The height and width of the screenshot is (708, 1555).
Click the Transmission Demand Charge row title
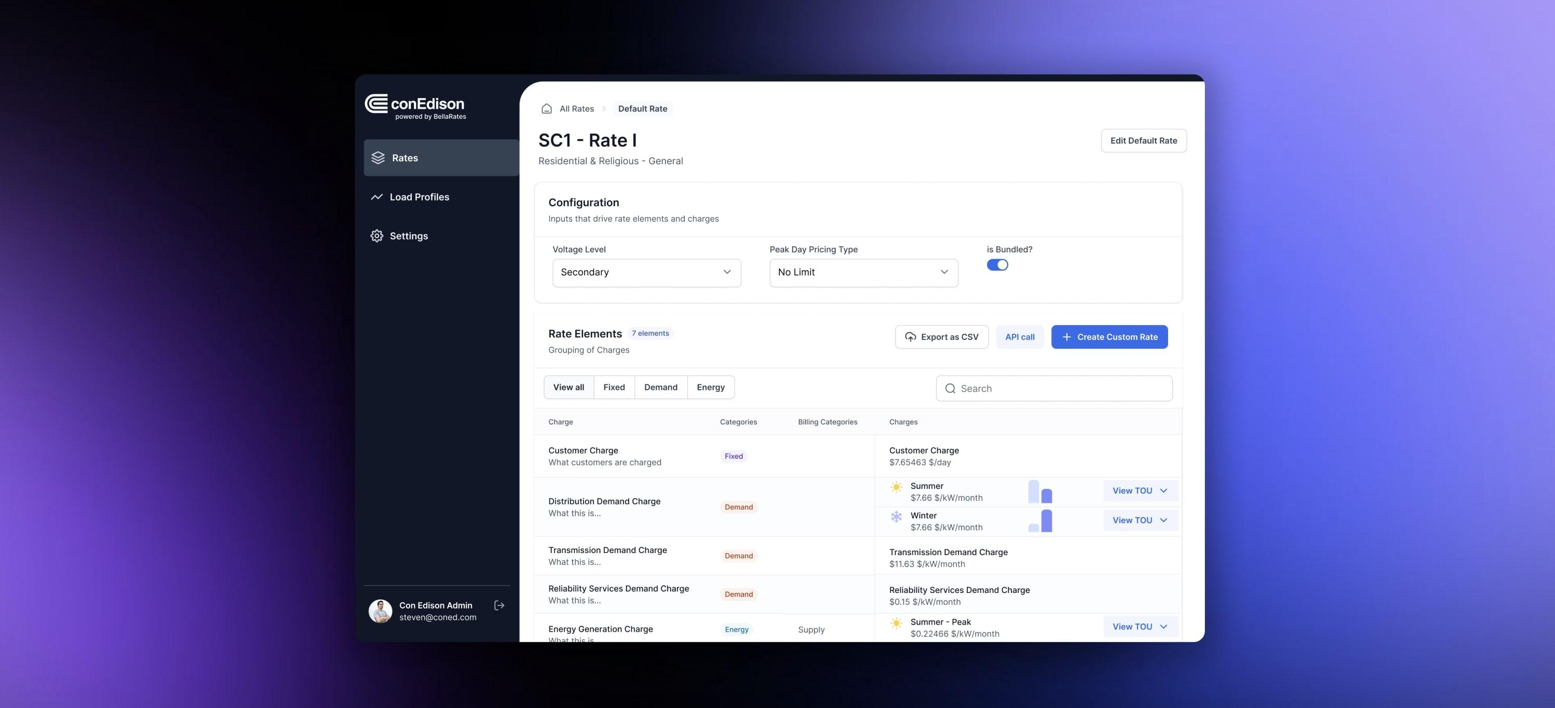607,549
